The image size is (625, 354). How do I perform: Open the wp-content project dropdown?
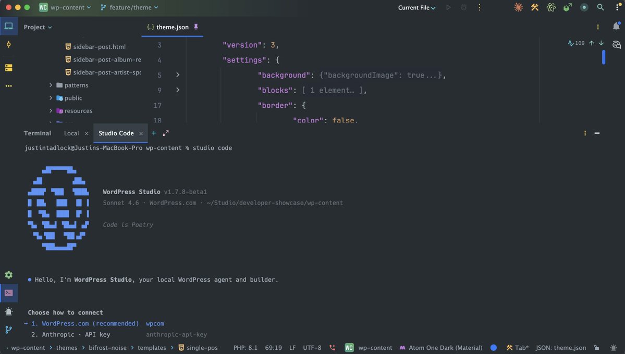point(65,7)
